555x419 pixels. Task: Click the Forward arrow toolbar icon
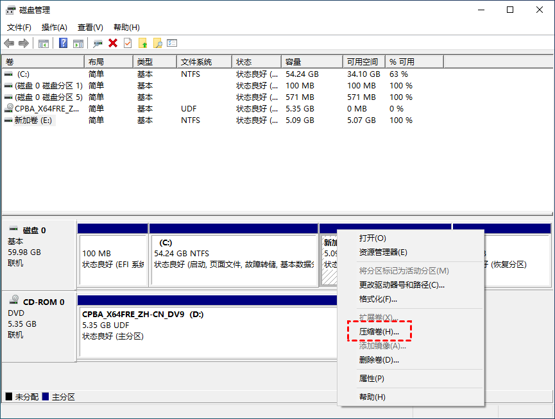click(x=24, y=44)
